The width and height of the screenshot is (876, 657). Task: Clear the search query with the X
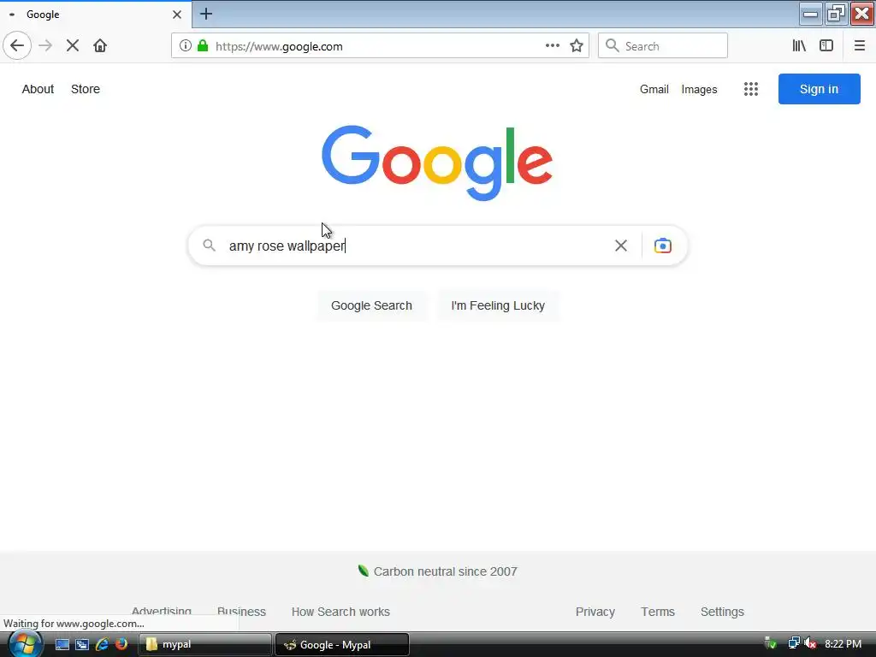(x=621, y=246)
